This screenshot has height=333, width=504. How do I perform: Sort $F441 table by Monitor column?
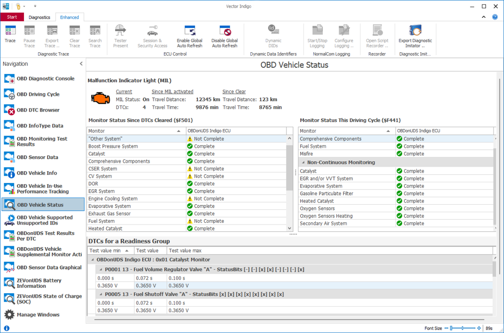pyautogui.click(x=346, y=131)
